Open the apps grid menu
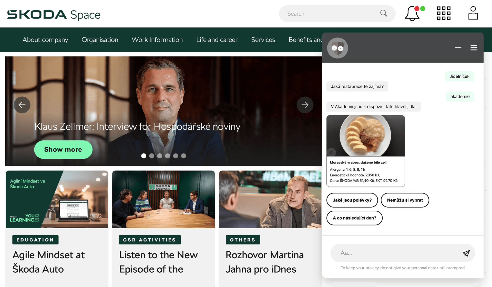The height and width of the screenshot is (287, 492). click(444, 13)
